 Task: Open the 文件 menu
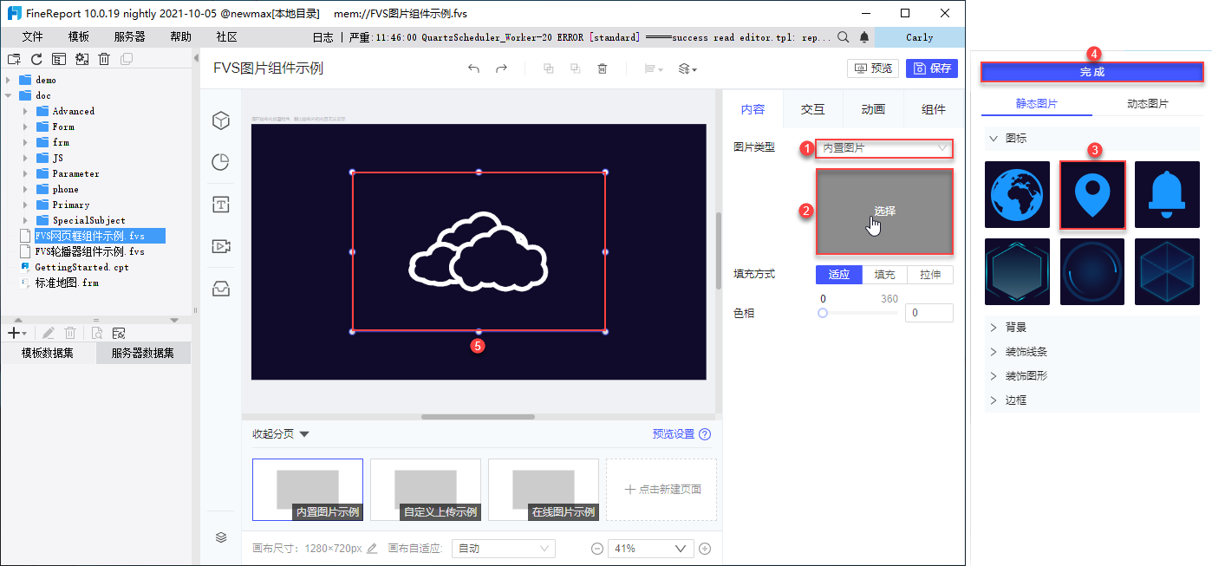point(32,37)
